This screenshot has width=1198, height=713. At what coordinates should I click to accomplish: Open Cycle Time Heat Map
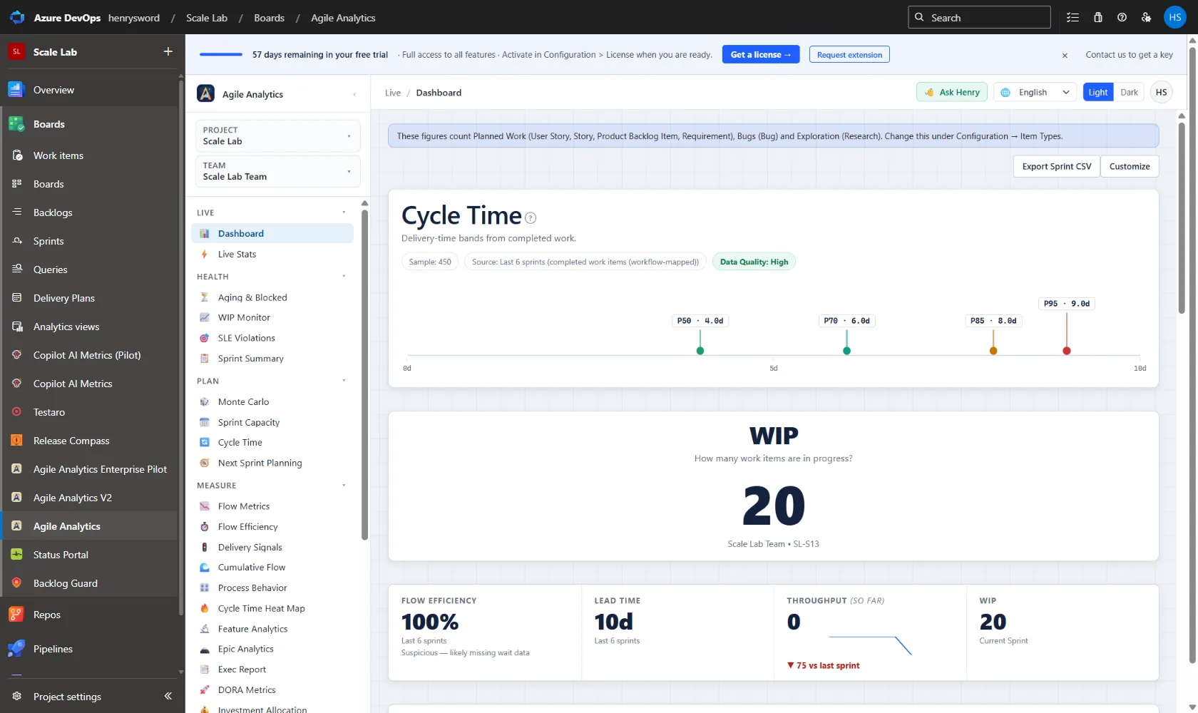[272, 608]
